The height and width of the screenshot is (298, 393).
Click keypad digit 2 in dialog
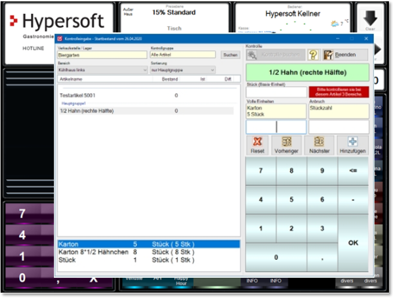point(292,229)
